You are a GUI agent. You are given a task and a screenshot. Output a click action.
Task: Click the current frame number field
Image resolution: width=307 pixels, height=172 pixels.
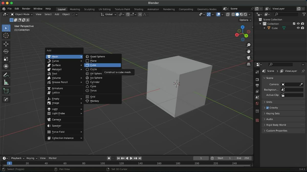[201, 158]
